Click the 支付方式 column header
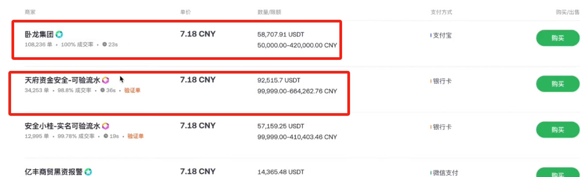This screenshot has width=586, height=177. (x=441, y=12)
